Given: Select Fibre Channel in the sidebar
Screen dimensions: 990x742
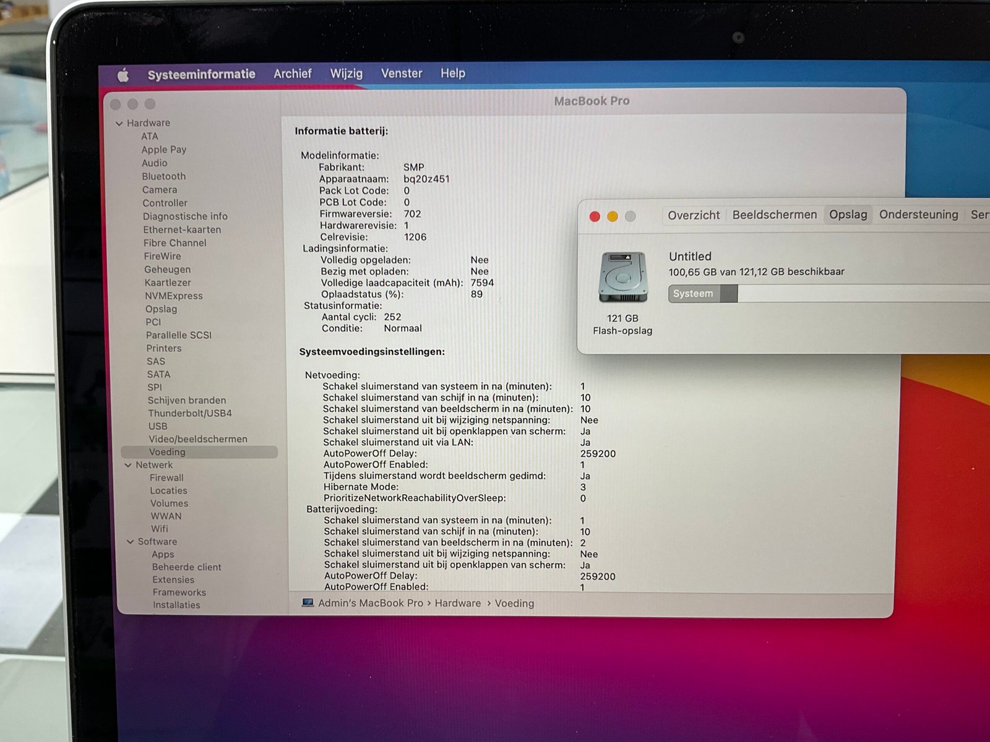Looking at the screenshot, I should point(175,243).
